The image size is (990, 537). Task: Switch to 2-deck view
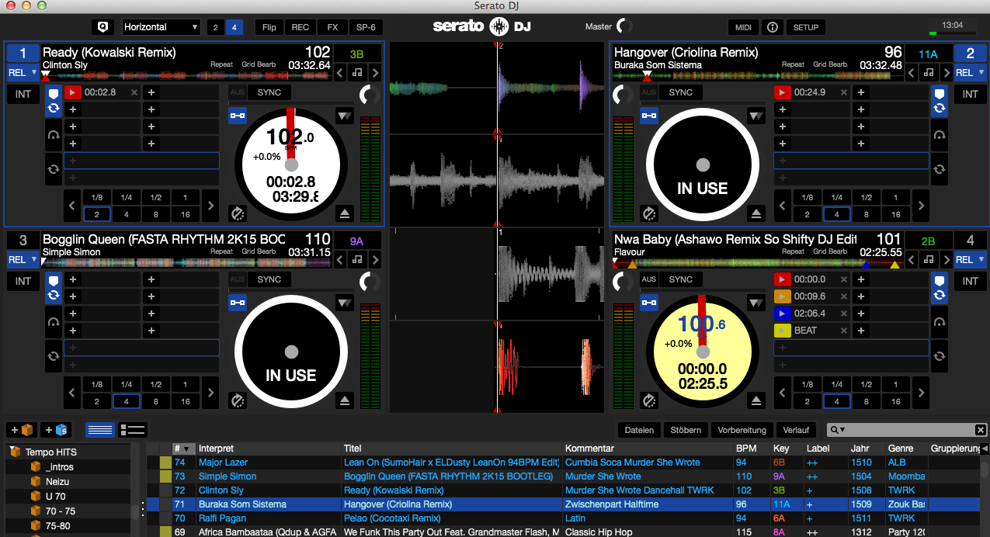point(215,27)
